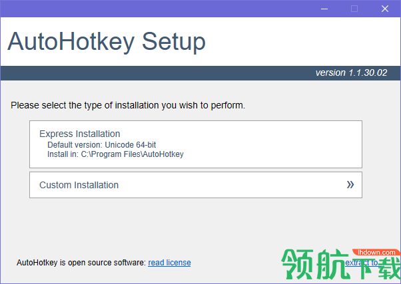Click the version 1.1.30.02 text

point(351,72)
